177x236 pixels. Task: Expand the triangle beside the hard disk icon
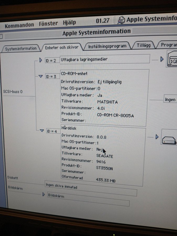point(157,137)
